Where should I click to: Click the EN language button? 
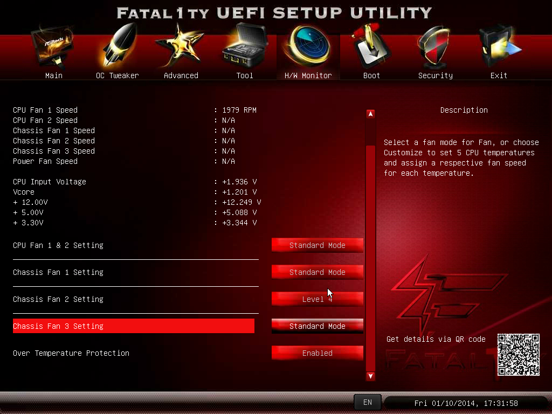368,402
